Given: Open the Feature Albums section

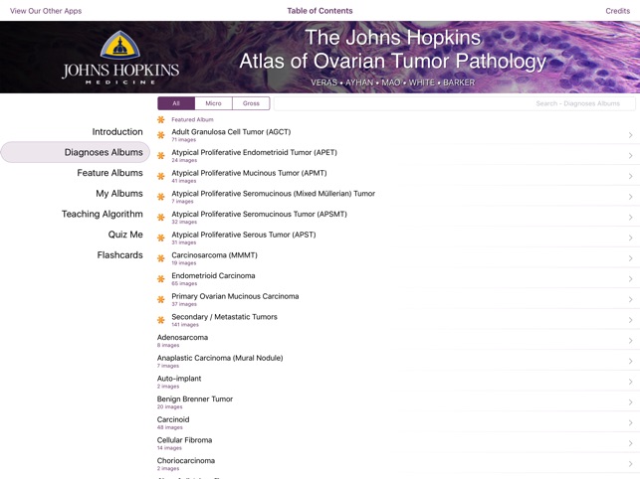Looking at the screenshot, I should 109,173.
